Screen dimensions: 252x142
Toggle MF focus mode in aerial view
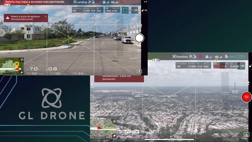pyautogui.click(x=242, y=66)
